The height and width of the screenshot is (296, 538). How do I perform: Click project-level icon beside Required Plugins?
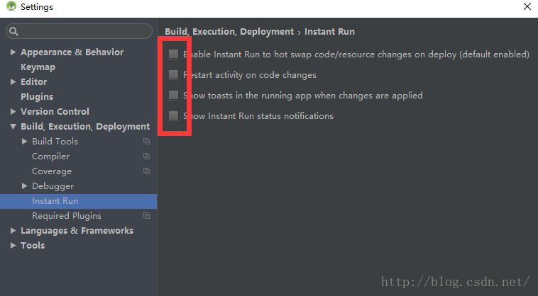click(146, 215)
